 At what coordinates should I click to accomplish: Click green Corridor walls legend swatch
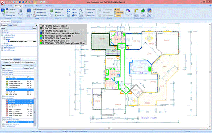41,36
